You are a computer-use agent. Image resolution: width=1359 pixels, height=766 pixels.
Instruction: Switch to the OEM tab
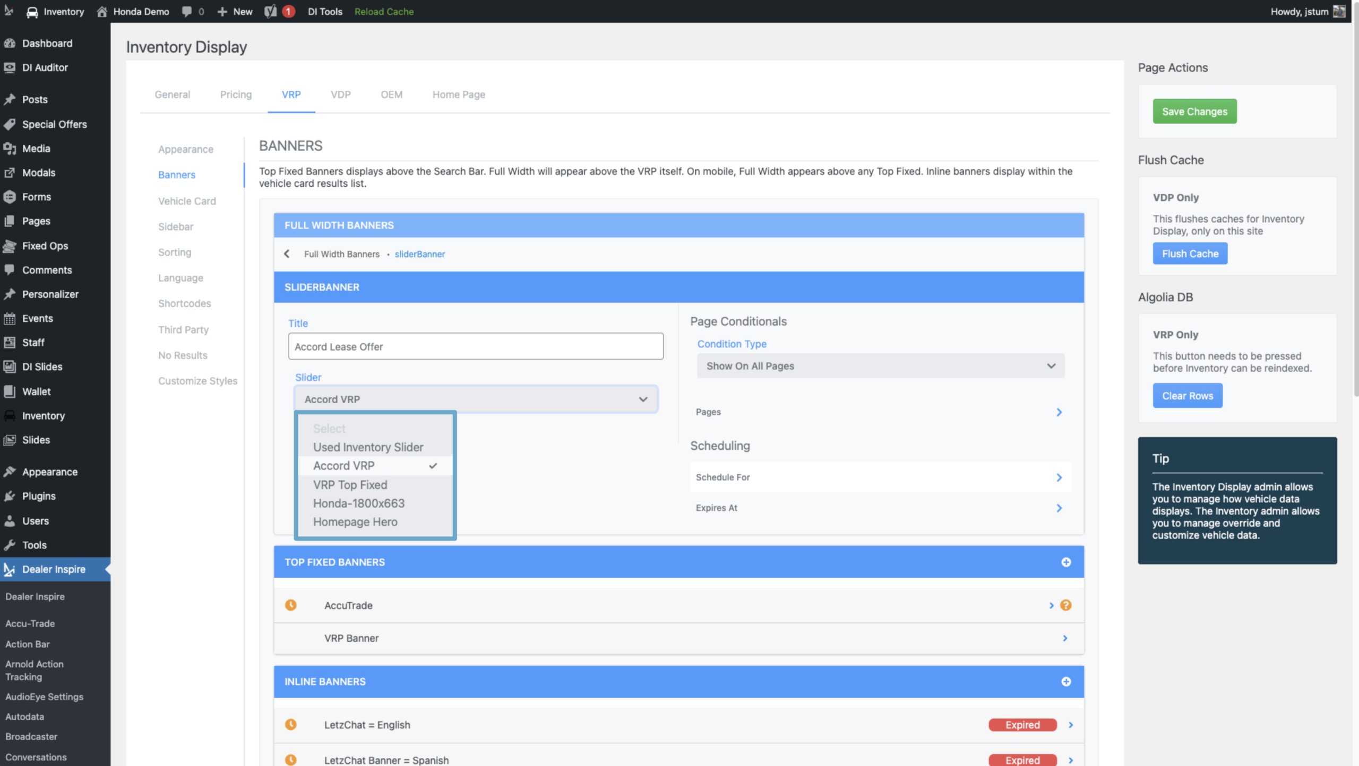392,94
